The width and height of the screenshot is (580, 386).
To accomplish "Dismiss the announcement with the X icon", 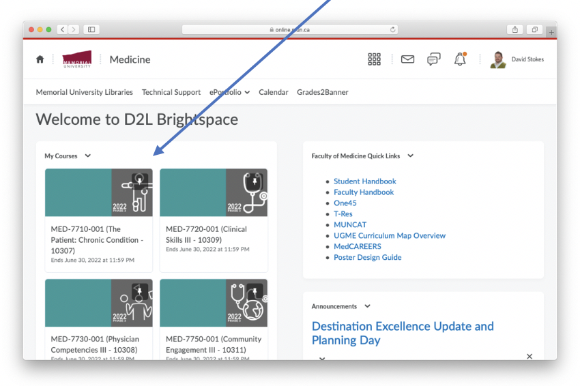I will pos(530,357).
